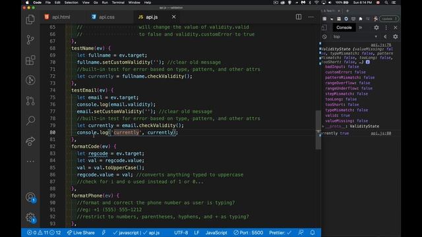422x237 pixels.
Task: Open the api.js:76 source link
Action: 381,45
